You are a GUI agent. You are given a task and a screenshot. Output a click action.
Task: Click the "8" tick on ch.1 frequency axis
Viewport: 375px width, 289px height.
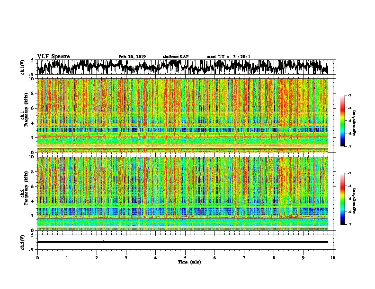33,93
